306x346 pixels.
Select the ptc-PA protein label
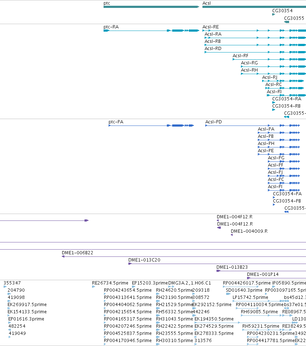coord(116,122)
